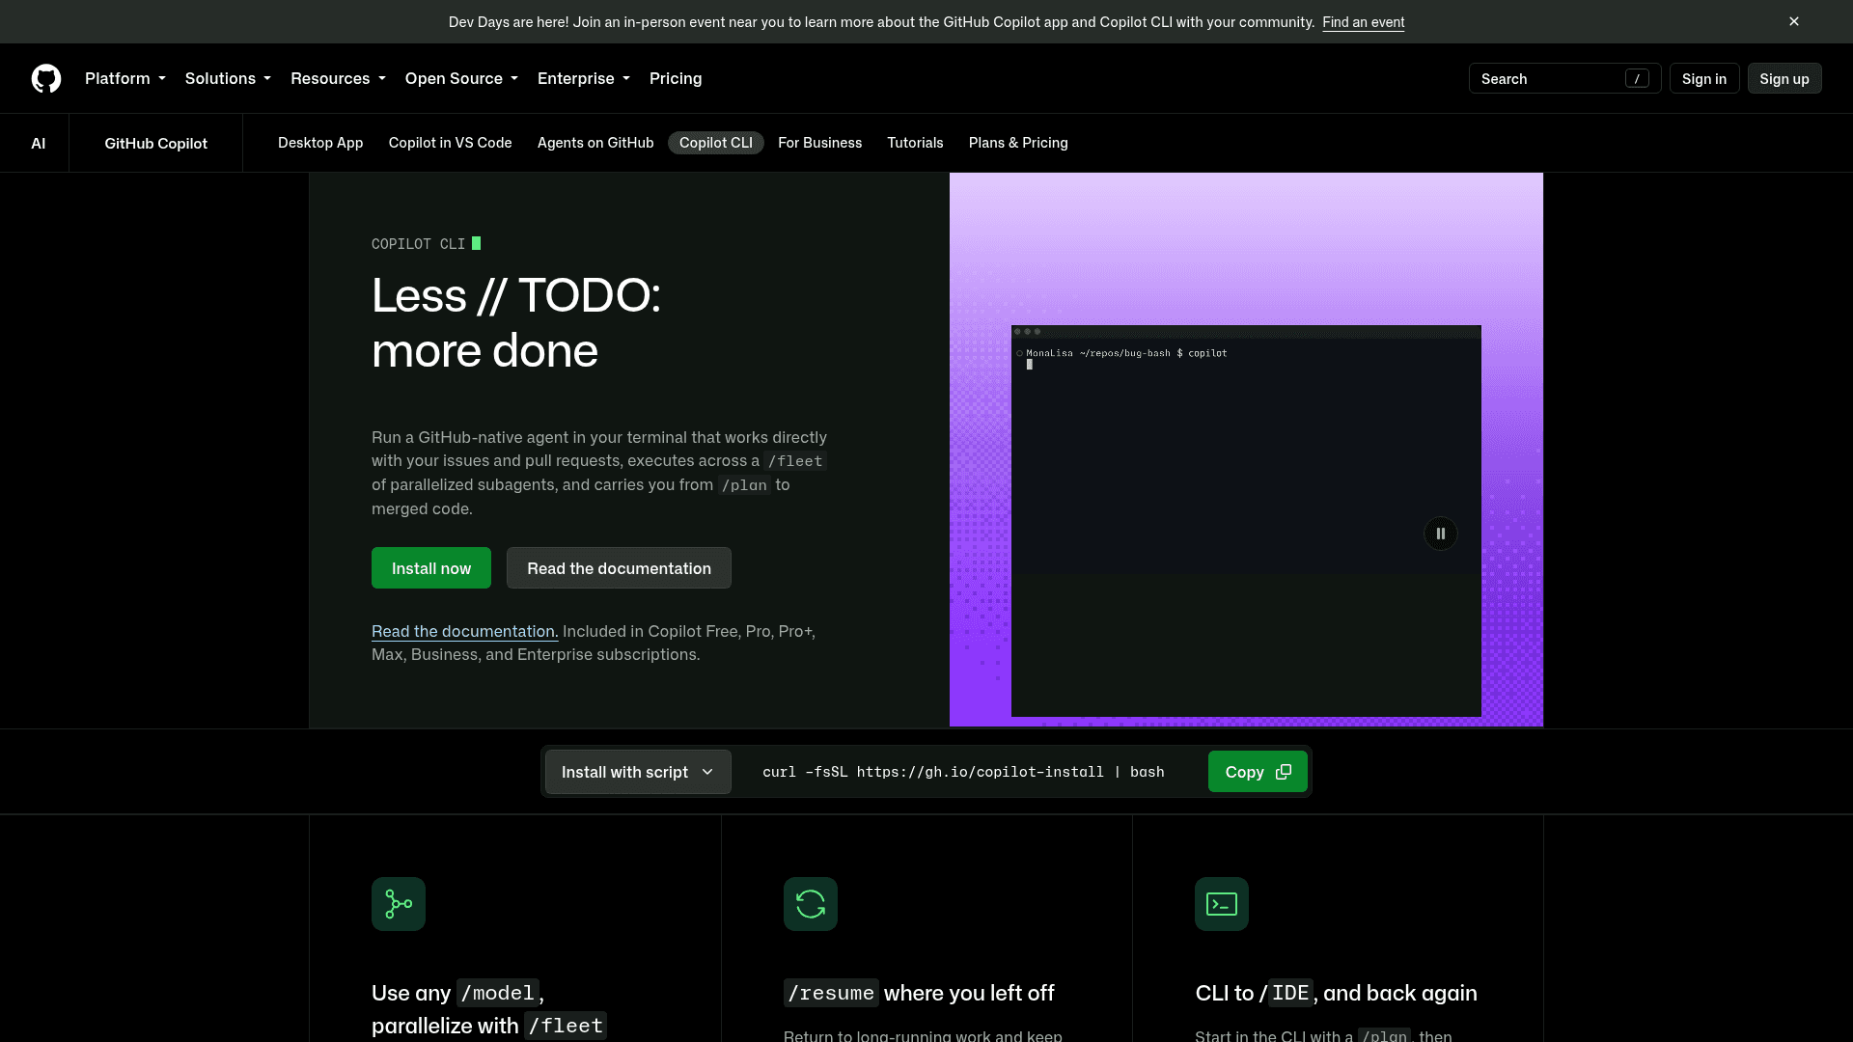Click the slash shortcut key icon in search
This screenshot has width=1853, height=1042.
pyautogui.click(x=1637, y=78)
